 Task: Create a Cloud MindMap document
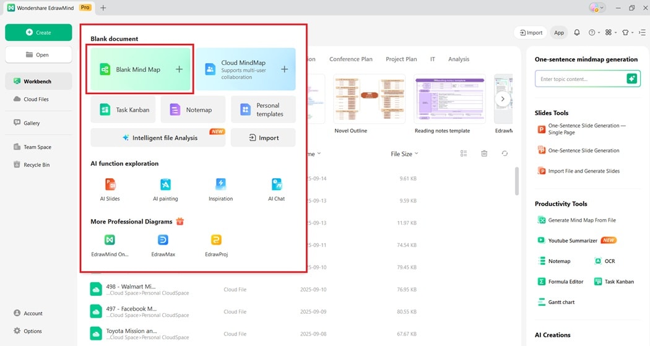(246, 69)
